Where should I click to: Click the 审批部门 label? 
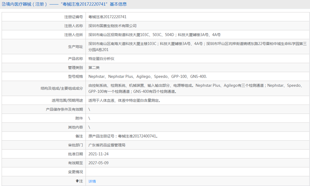[75, 145]
